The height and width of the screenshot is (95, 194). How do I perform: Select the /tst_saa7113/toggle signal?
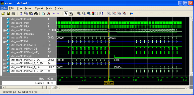tap(22, 56)
